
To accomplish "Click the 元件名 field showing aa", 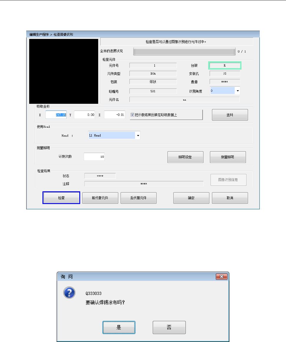I will coord(185,100).
